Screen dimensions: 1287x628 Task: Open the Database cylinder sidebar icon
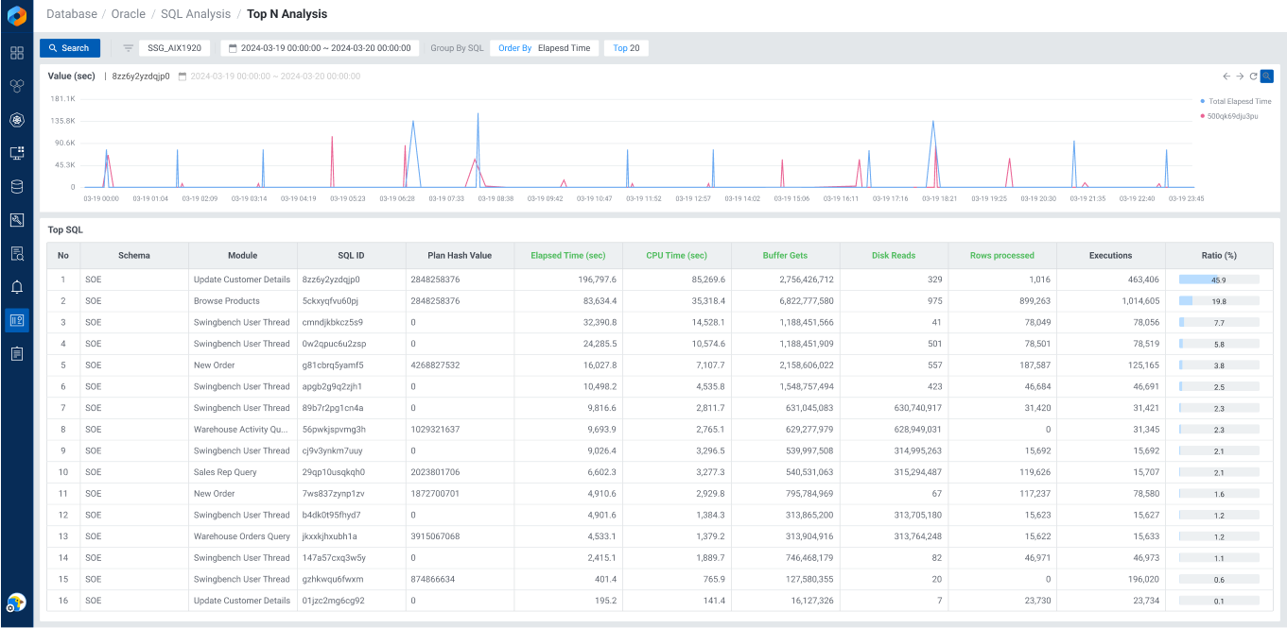[17, 186]
